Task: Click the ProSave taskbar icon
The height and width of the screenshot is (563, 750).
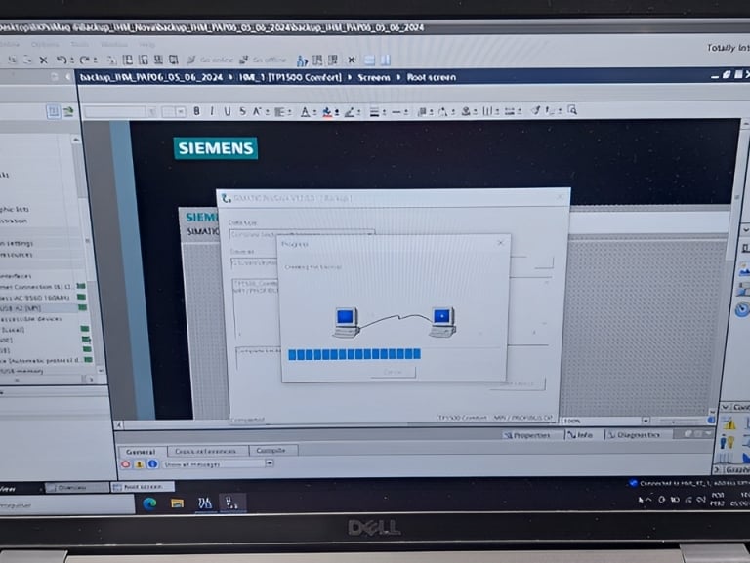Action: [232, 503]
